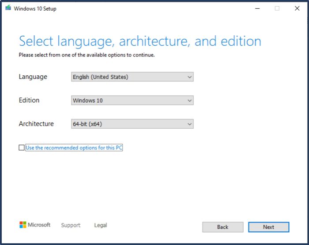This screenshot has width=309, height=245.
Task: Expand the Architecture dropdown arrow
Action: click(x=189, y=124)
